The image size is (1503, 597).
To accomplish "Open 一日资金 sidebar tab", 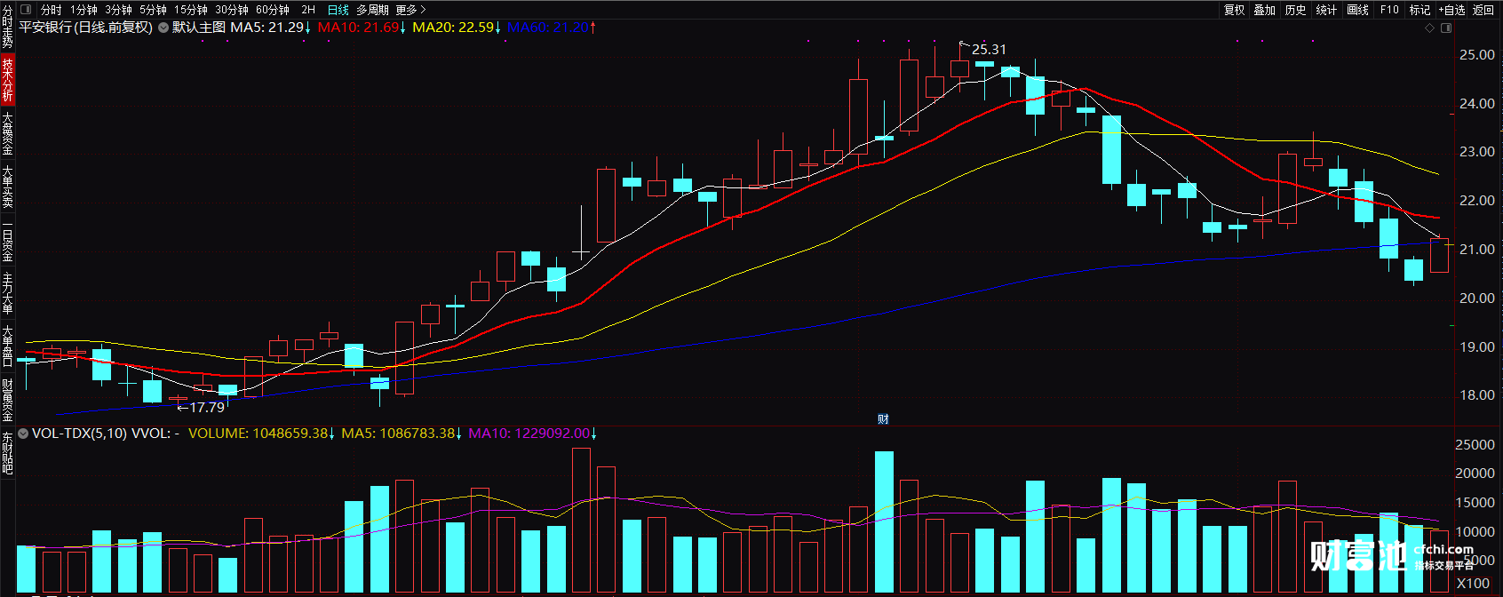I will click(7, 242).
